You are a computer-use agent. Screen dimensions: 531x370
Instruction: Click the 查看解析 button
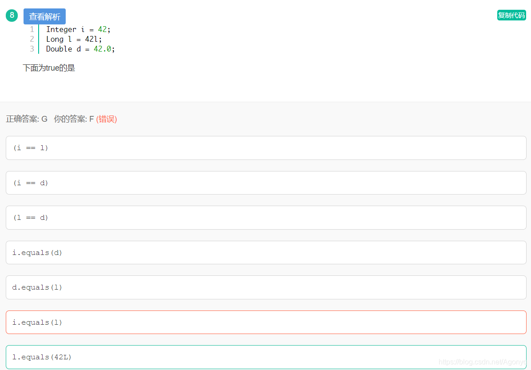pos(44,16)
